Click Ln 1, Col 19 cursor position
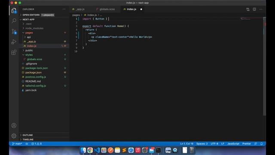Image resolution: width=275 pixels, height=155 pixels. point(186,144)
